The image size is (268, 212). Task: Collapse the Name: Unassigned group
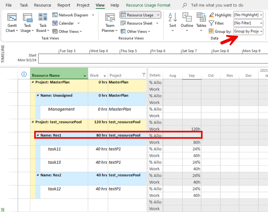coord(37,95)
